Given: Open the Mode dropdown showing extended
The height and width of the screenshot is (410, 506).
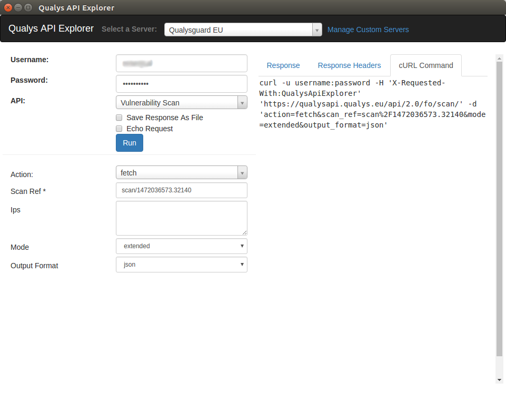Looking at the screenshot, I should tap(182, 246).
